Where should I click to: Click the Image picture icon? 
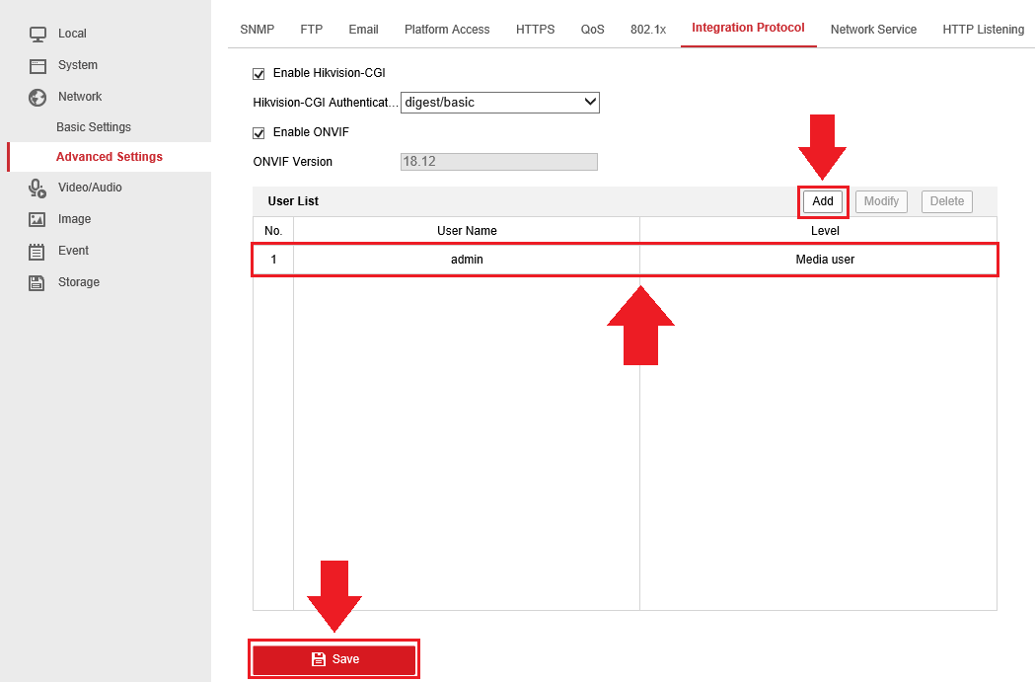pyautogui.click(x=37, y=219)
